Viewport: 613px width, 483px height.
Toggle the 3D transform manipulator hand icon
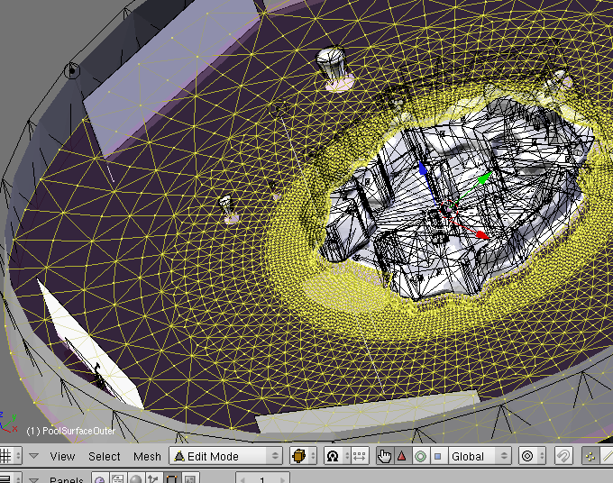(385, 456)
